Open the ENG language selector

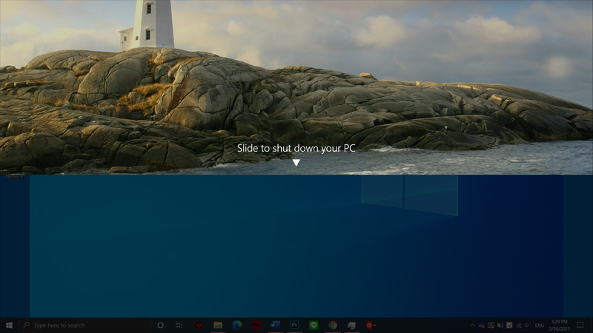click(539, 325)
